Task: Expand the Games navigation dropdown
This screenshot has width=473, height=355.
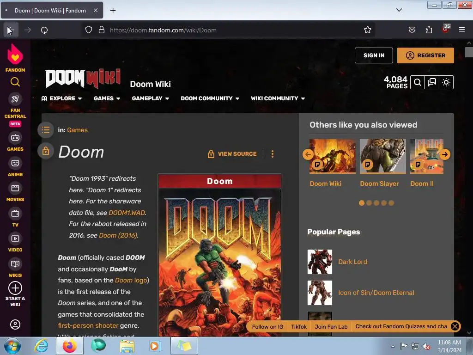Action: point(107,98)
